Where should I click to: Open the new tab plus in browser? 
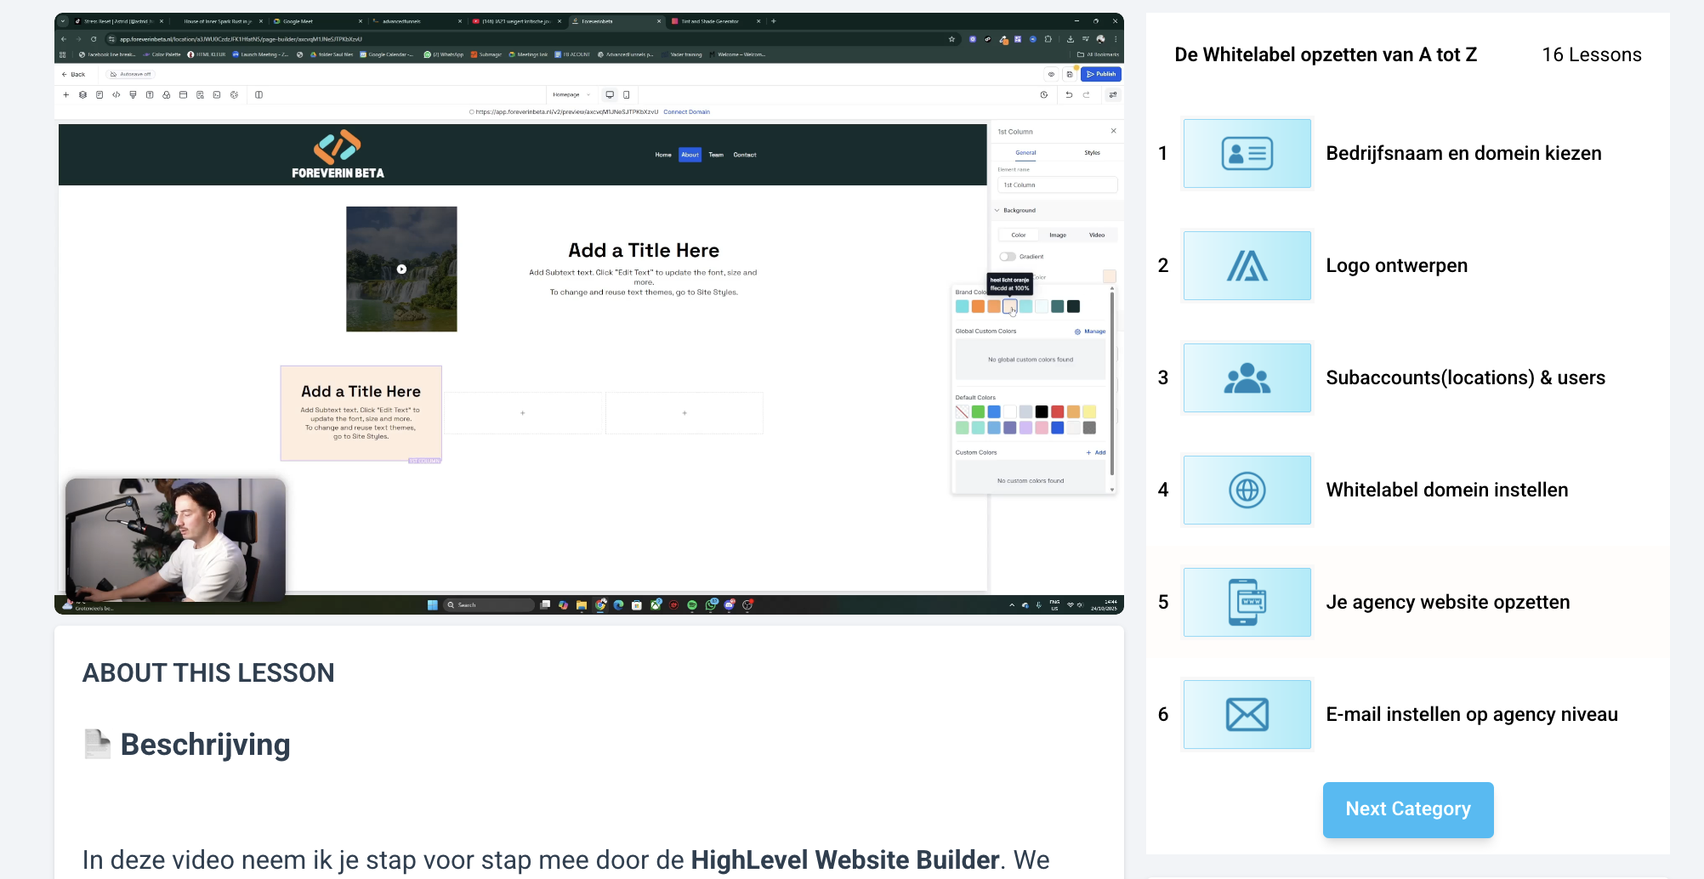coord(774,21)
